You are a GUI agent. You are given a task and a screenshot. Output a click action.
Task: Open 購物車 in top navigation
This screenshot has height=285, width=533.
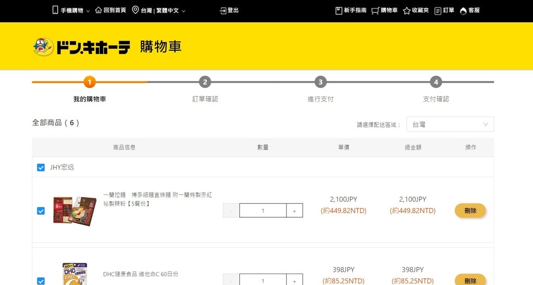pyautogui.click(x=389, y=10)
